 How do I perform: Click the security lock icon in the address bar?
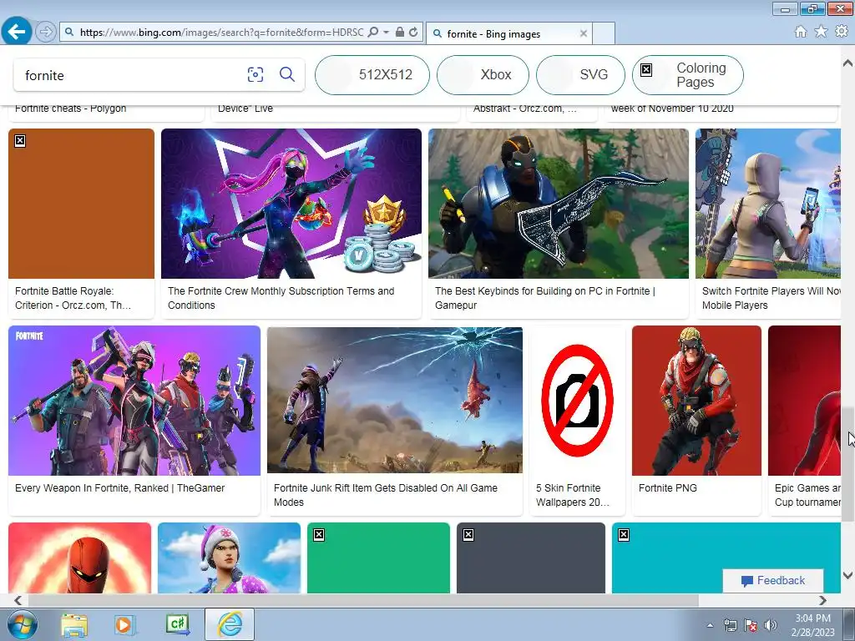coord(400,33)
